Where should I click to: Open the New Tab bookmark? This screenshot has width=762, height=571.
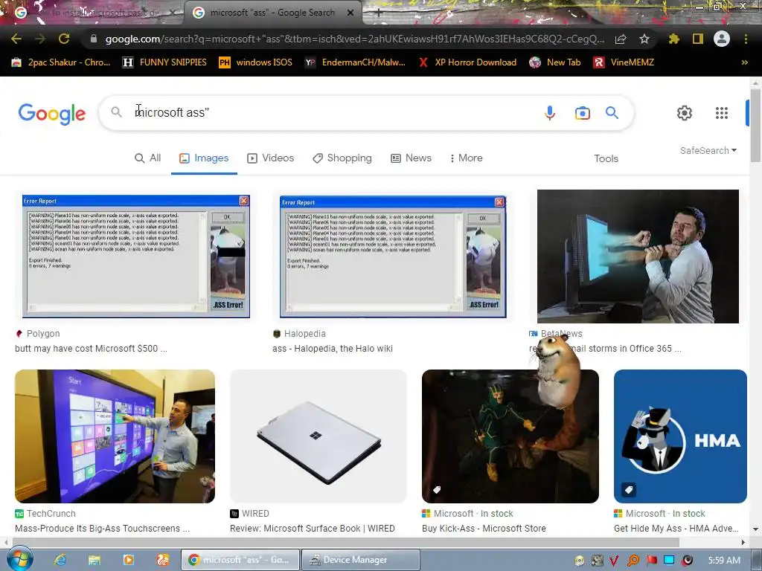coord(555,62)
